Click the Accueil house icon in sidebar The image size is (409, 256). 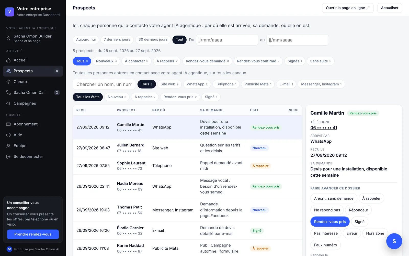tap(8, 60)
